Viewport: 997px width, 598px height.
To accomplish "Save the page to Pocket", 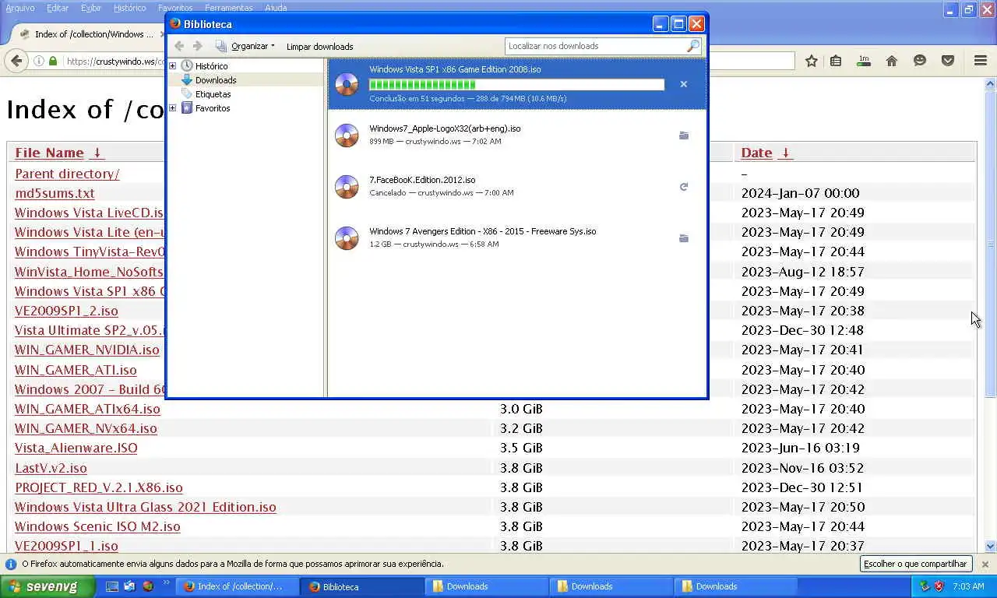I will click(948, 61).
